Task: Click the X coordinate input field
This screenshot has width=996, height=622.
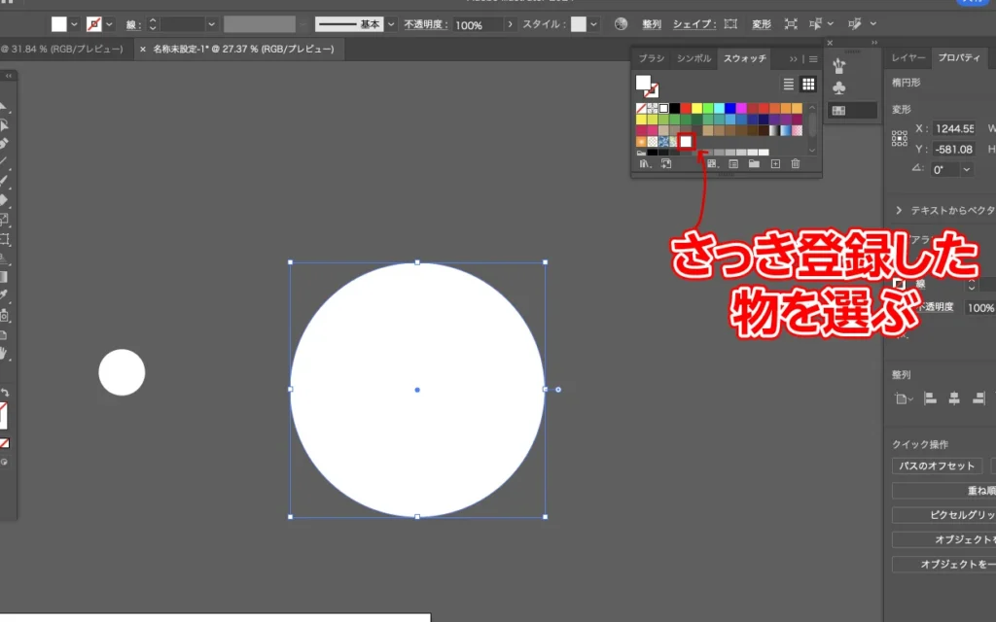Action: coord(953,128)
